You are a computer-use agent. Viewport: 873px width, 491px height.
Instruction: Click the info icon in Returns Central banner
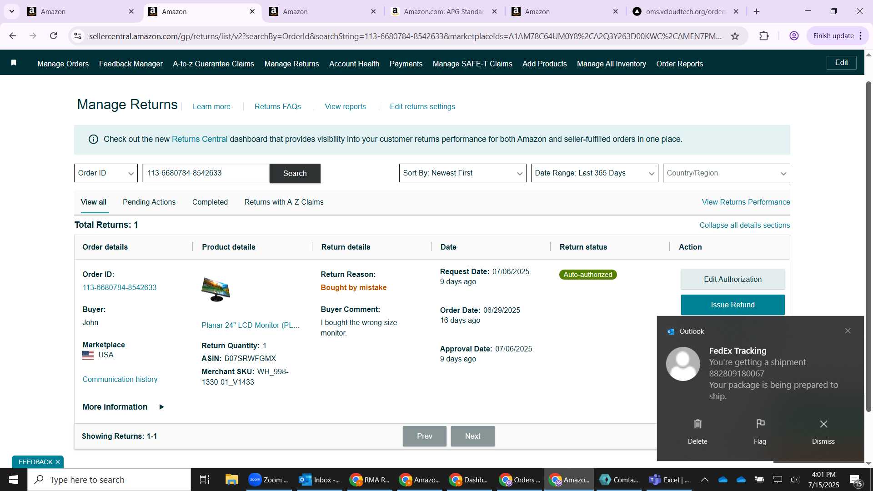tap(93, 139)
